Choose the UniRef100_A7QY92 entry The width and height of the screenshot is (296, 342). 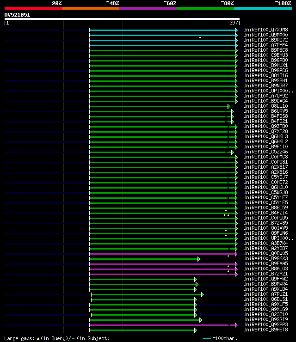(265, 96)
